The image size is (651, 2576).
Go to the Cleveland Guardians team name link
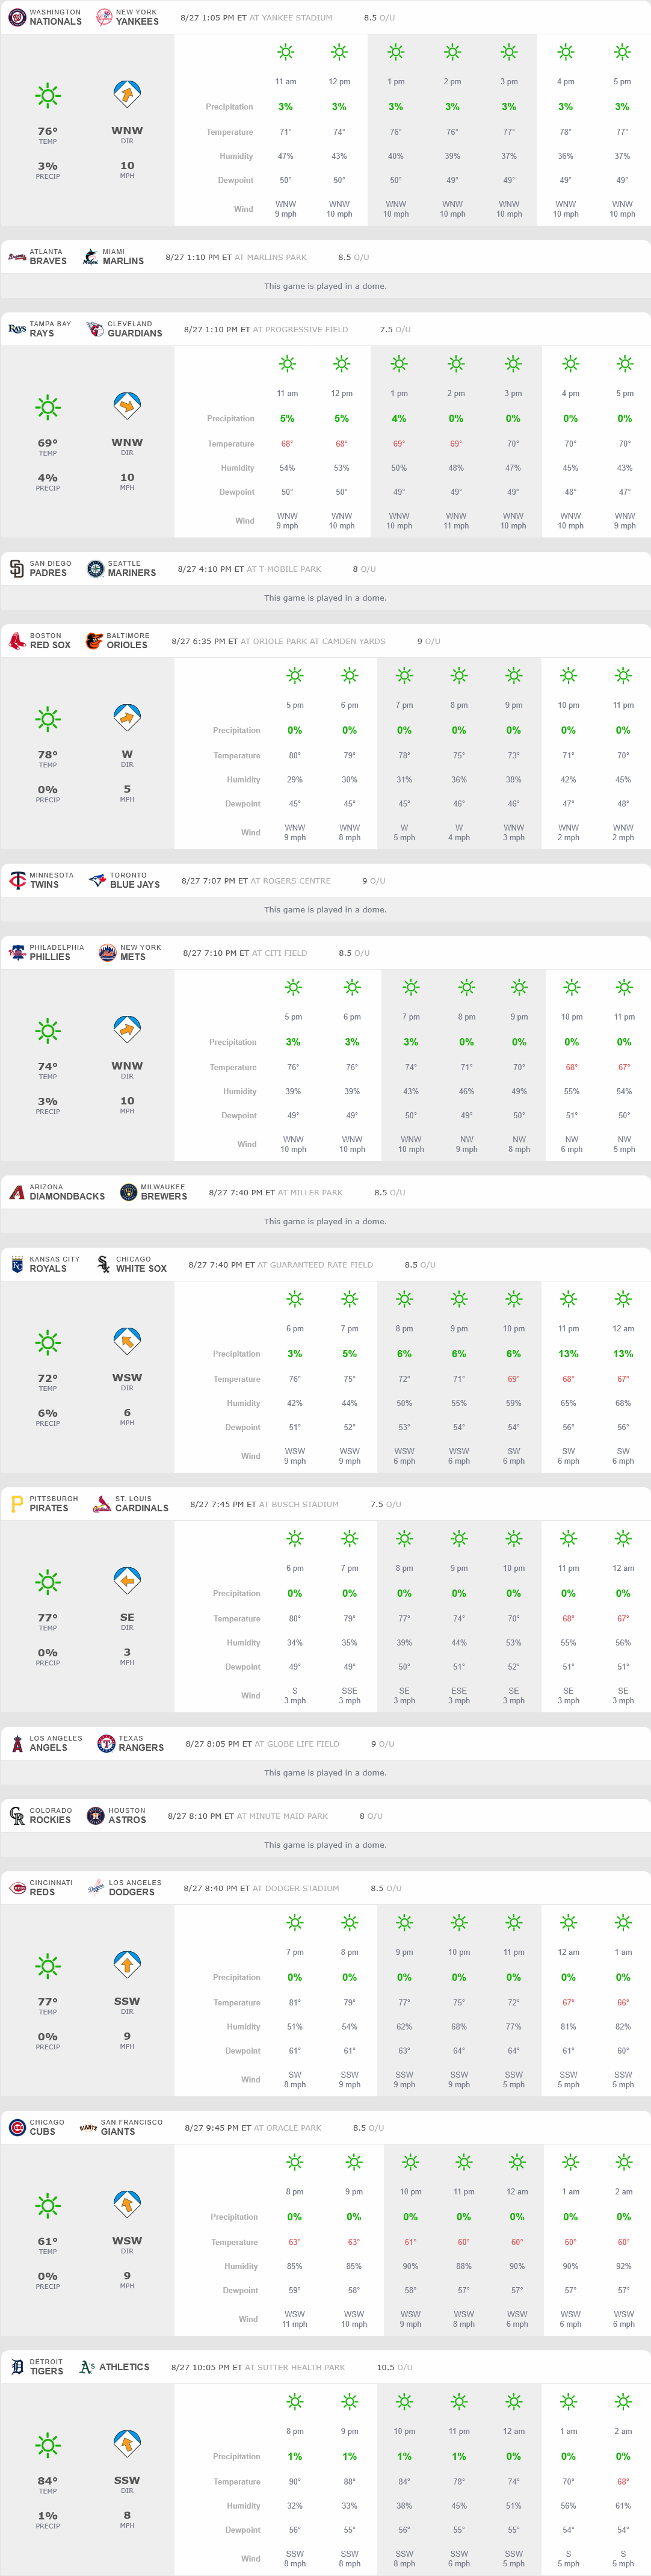(x=135, y=329)
